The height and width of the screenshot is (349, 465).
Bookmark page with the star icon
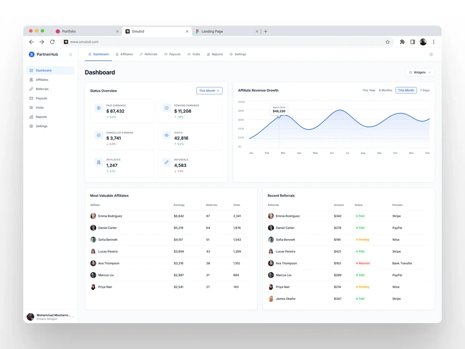pos(388,42)
